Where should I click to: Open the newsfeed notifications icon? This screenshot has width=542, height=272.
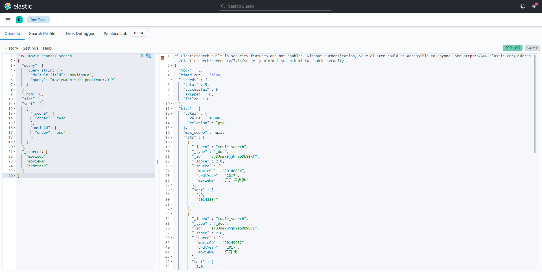click(534, 6)
